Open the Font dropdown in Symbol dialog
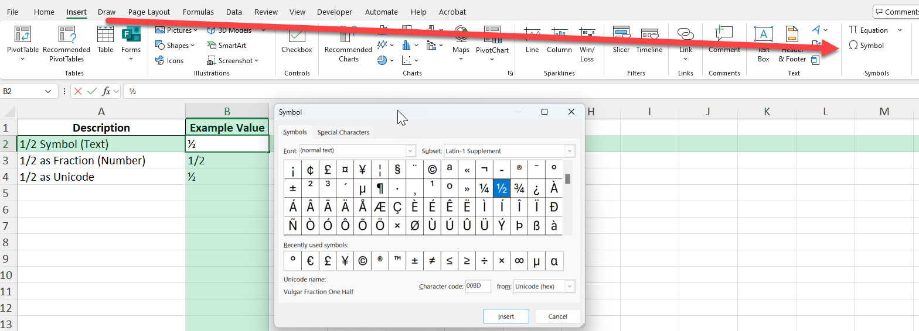This screenshot has height=331, width=919. tap(410, 151)
